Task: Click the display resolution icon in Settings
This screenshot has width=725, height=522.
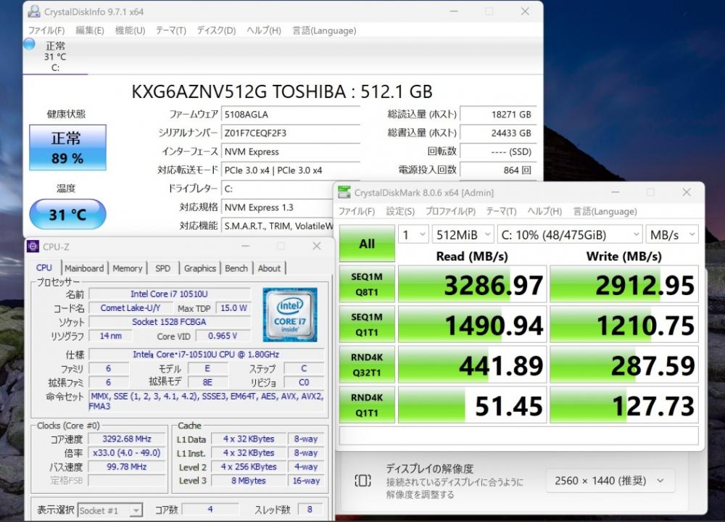Action: coord(363,481)
